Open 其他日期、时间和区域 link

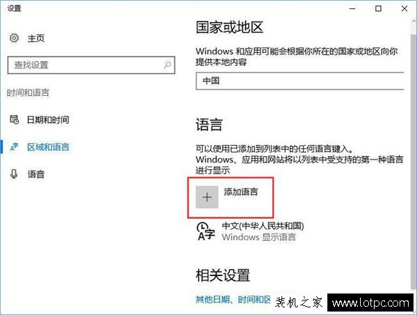point(234,300)
